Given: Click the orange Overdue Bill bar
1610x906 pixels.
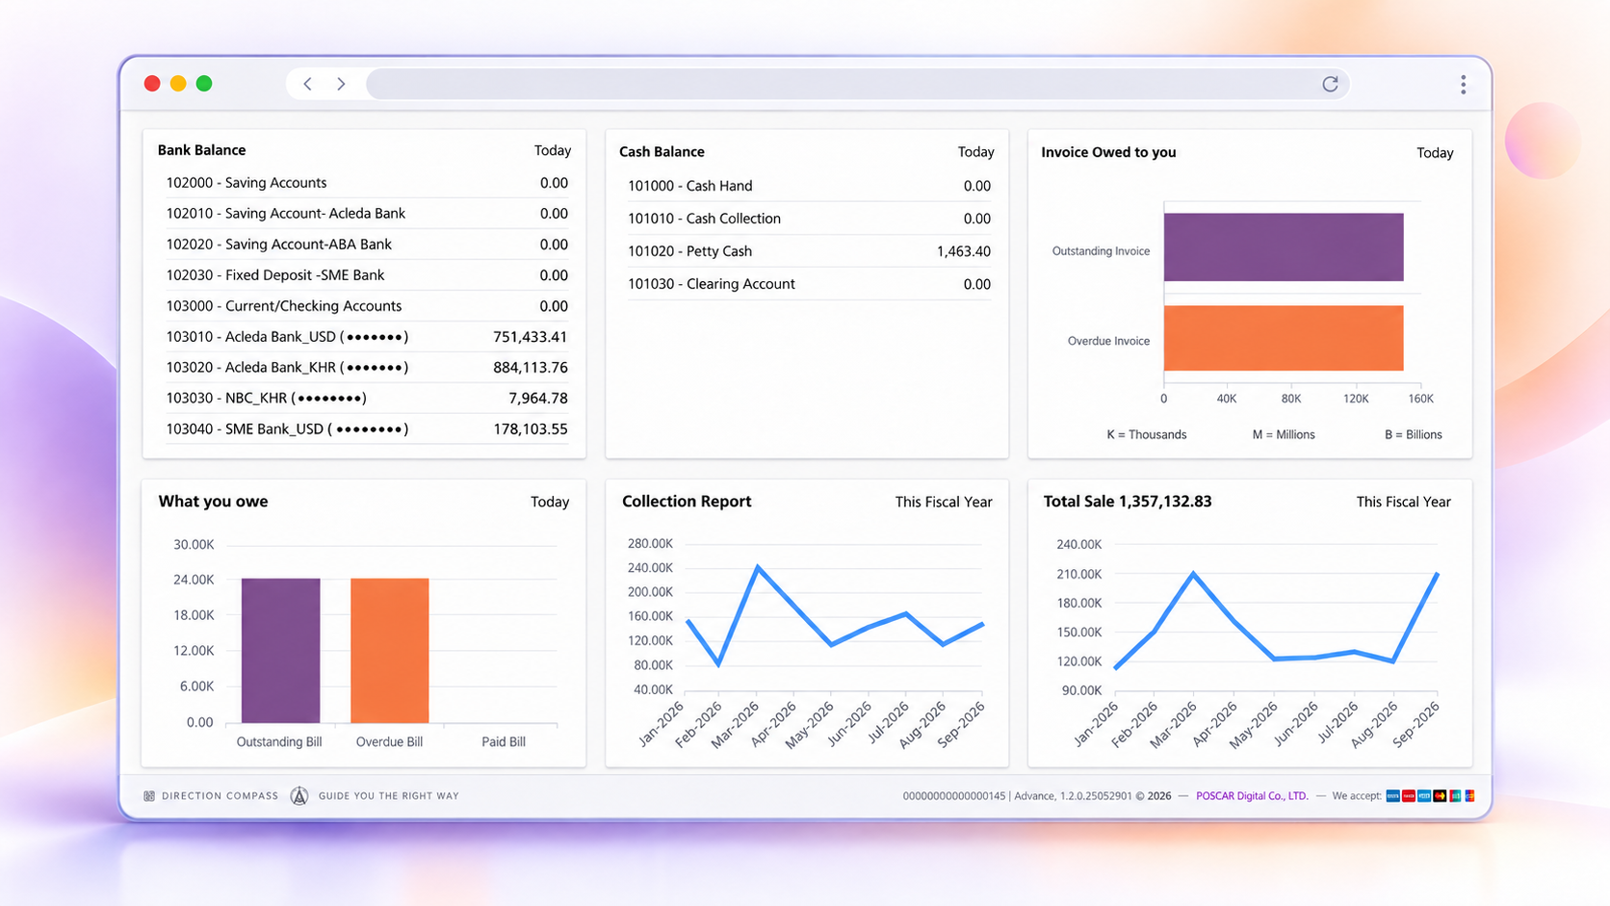Looking at the screenshot, I should point(389,651).
